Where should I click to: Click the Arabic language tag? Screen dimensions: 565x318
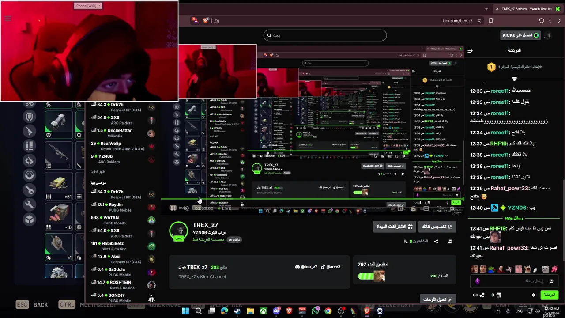(x=234, y=239)
